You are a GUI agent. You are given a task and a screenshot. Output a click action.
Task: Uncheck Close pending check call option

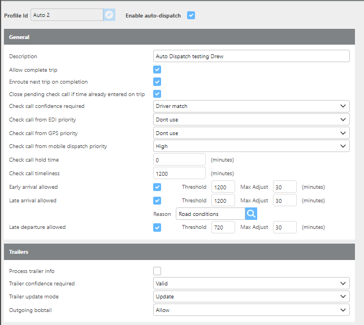157,94
